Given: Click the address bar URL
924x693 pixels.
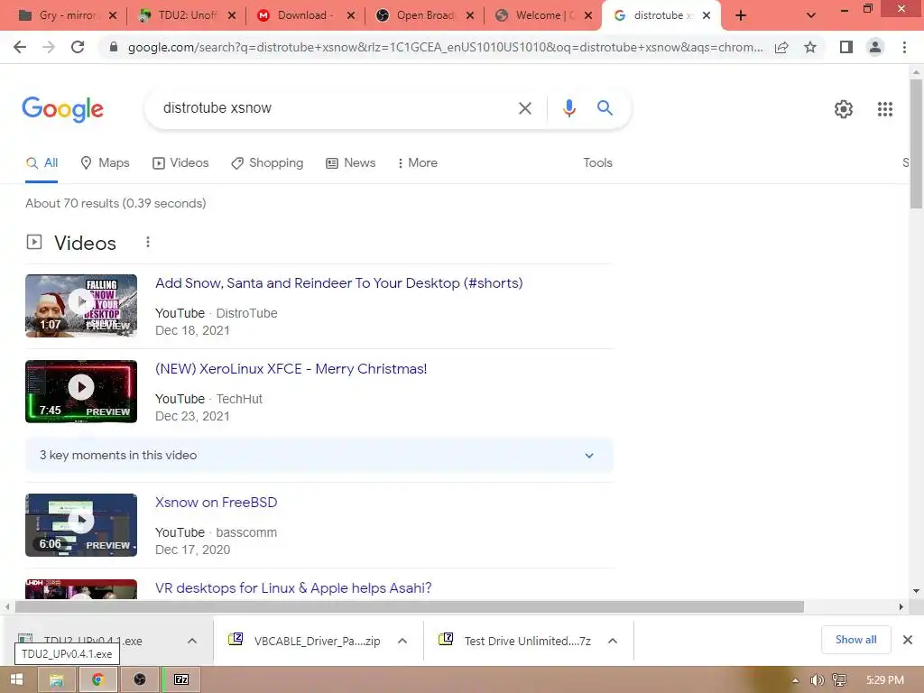Looking at the screenshot, I should pos(445,47).
